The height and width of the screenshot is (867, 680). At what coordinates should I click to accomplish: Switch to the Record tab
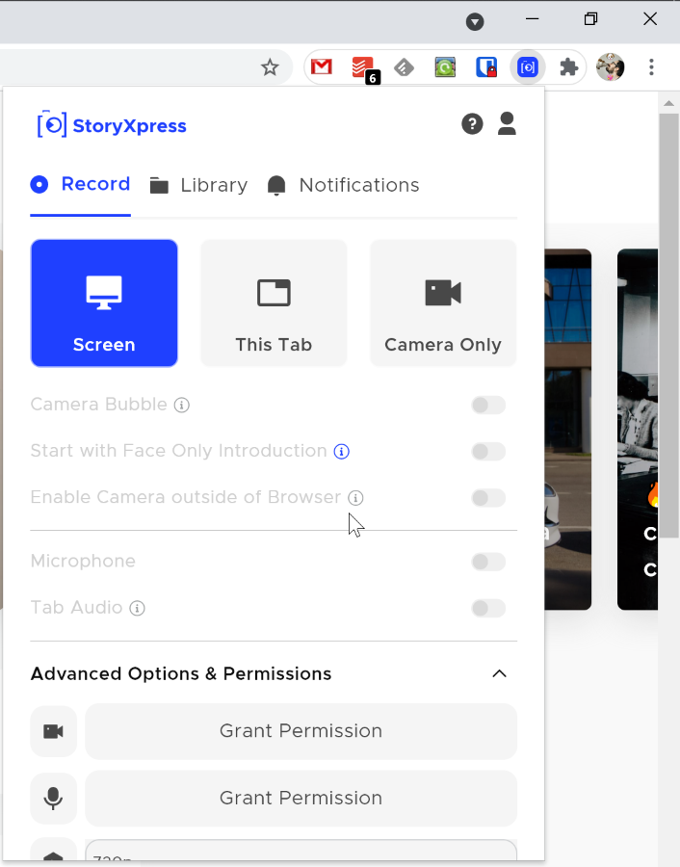tap(80, 184)
